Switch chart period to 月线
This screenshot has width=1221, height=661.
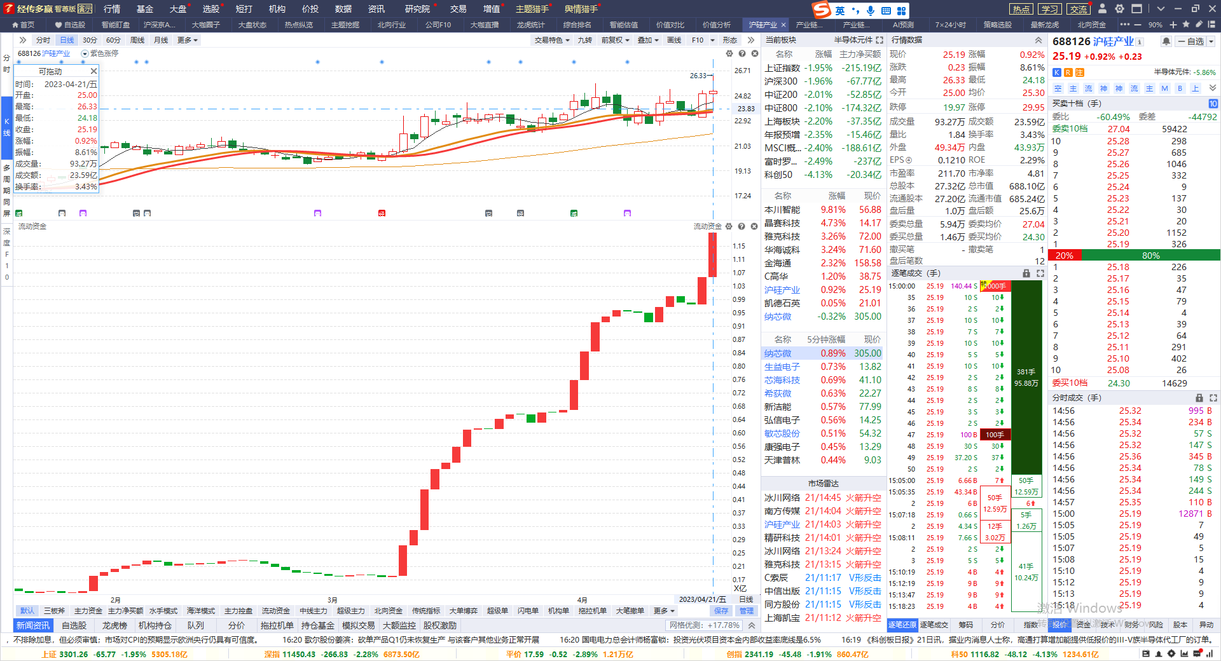(x=161, y=40)
